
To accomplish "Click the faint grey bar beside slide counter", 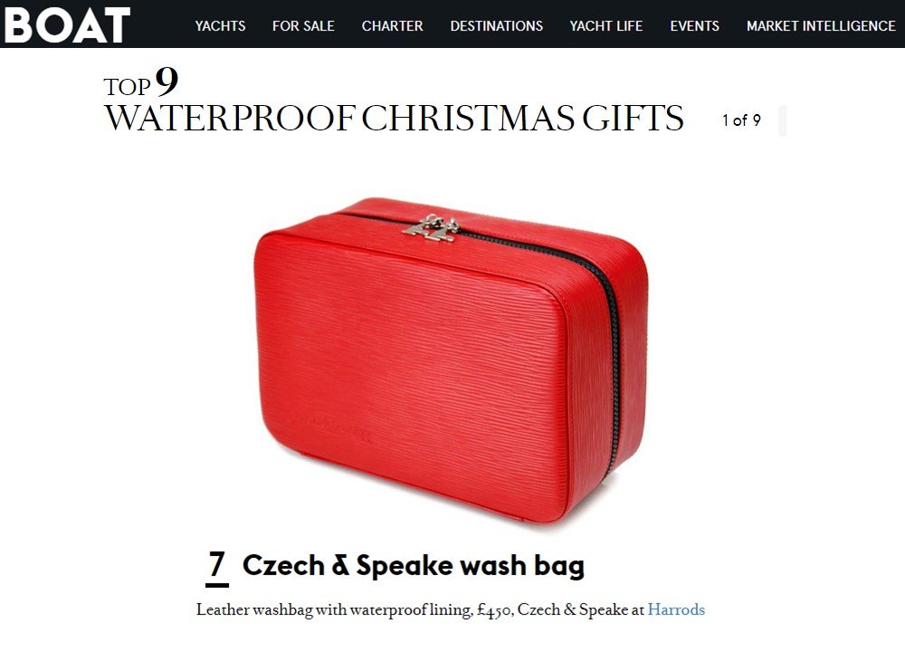I will tap(782, 120).
